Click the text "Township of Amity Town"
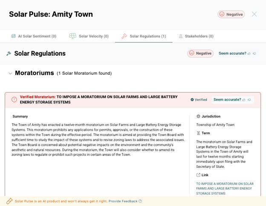 215,125
